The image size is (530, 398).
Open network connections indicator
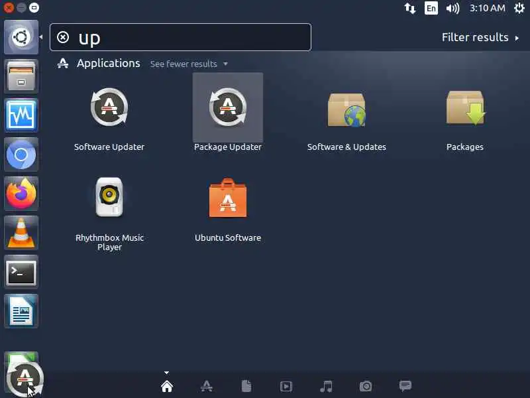pyautogui.click(x=410, y=8)
